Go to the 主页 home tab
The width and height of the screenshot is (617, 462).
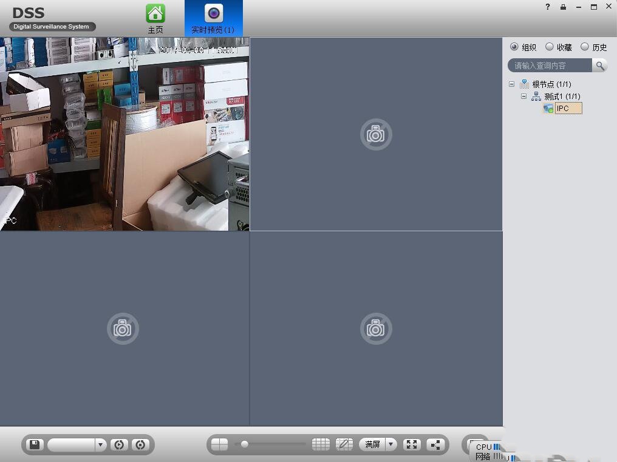[155, 18]
